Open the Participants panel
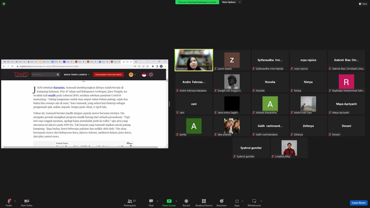The height and width of the screenshot is (208, 370). click(130, 202)
